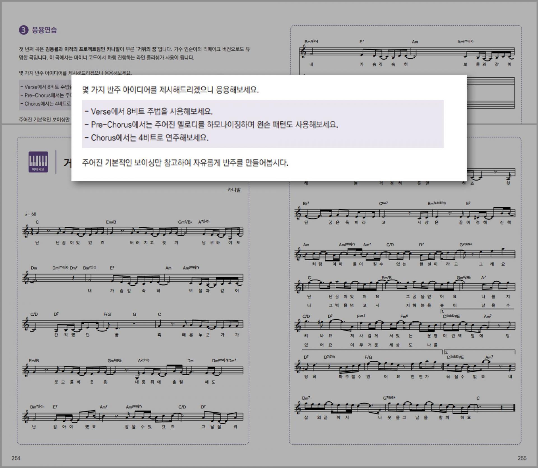Click the lyric '저 차갑게 서 있는'
538x468 pixels.
click(381, 336)
